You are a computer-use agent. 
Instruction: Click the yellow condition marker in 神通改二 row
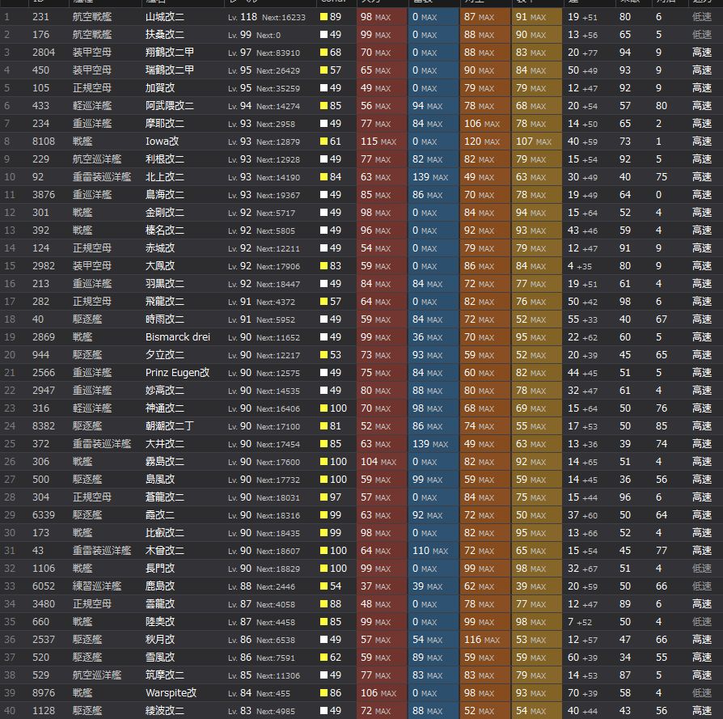[x=323, y=408]
